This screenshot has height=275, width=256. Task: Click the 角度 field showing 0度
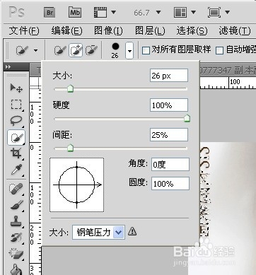tap(170, 164)
